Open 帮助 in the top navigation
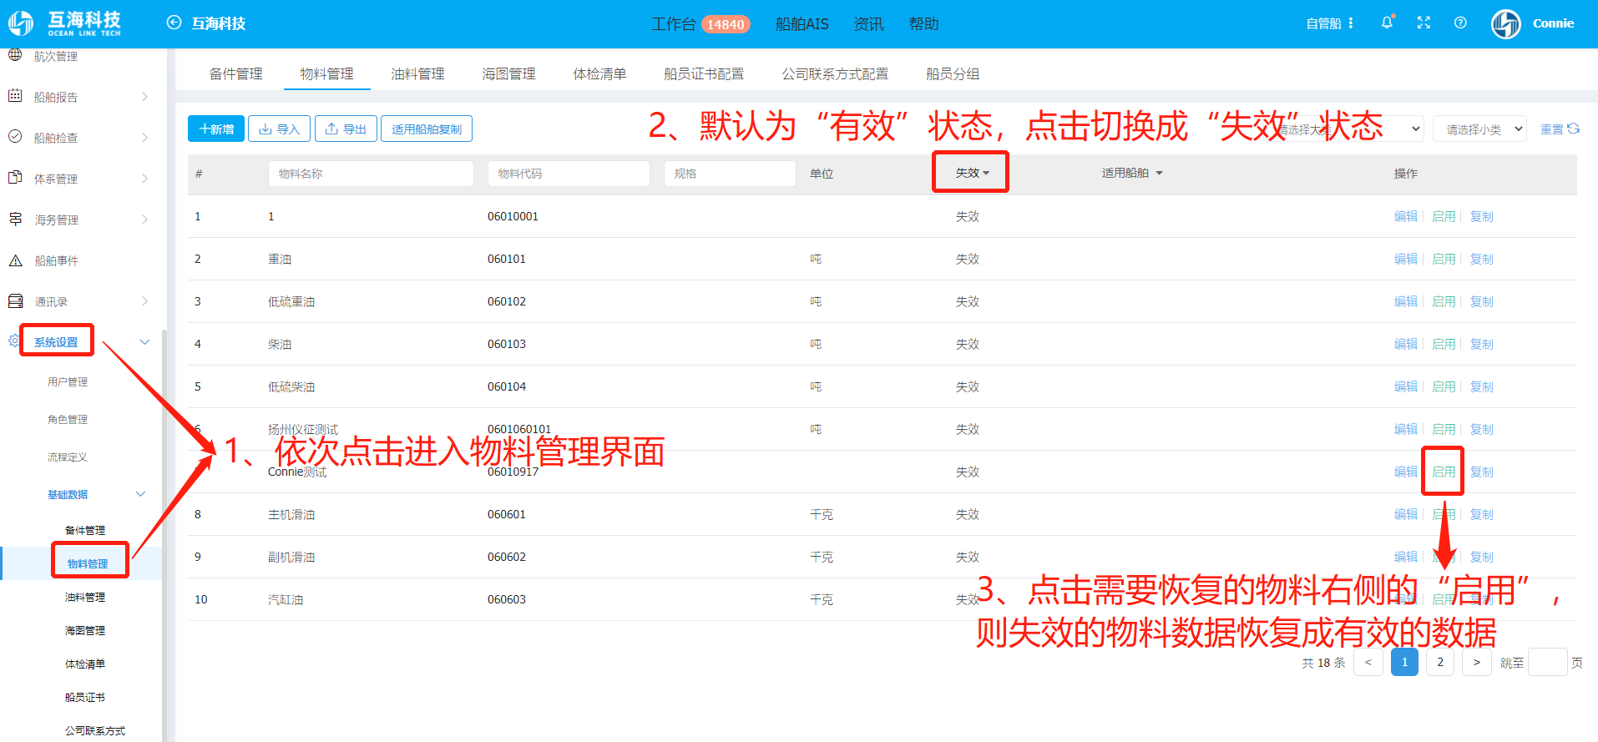Viewport: 1598px width, 742px height. click(x=923, y=24)
